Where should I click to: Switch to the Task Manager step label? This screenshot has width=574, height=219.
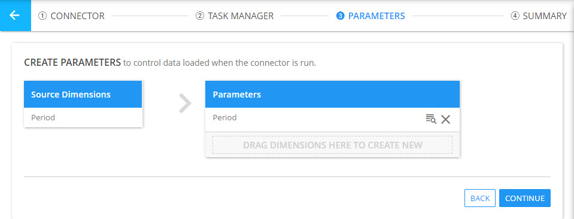tap(241, 16)
